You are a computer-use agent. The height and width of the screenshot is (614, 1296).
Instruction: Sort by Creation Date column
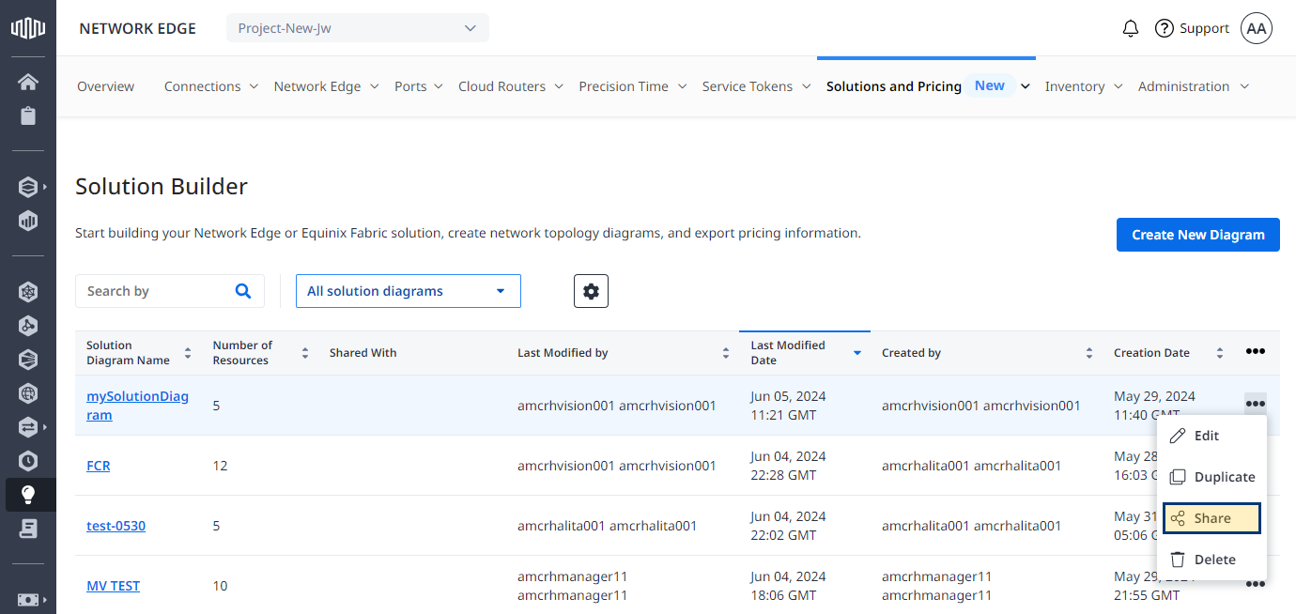click(x=1220, y=353)
